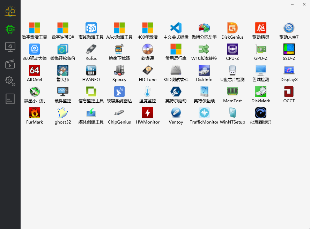Open the video clapperboard sidebar tab
The image size is (310, 229).
[10, 64]
